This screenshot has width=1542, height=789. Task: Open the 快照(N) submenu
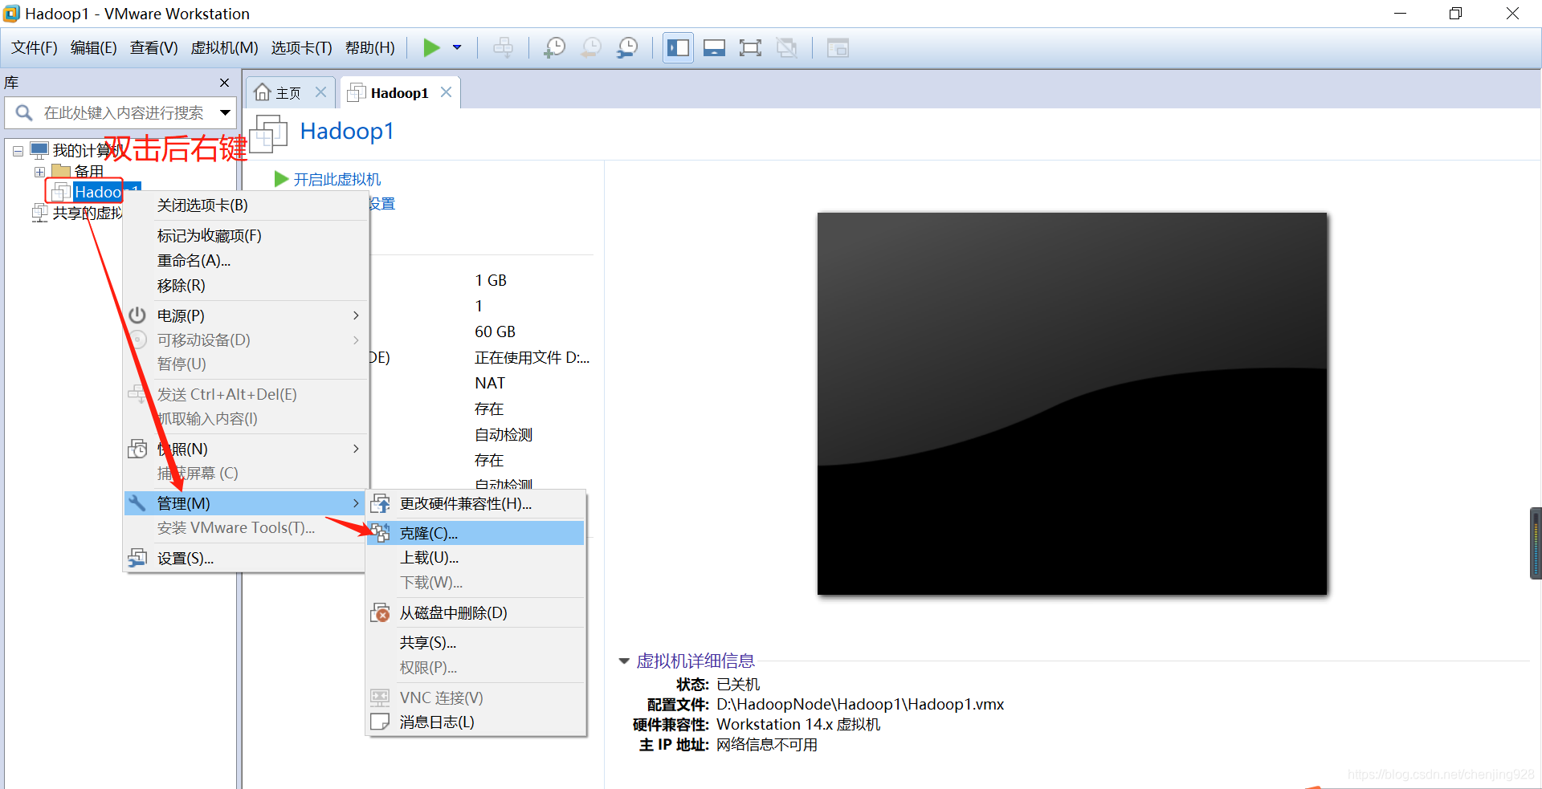246,449
